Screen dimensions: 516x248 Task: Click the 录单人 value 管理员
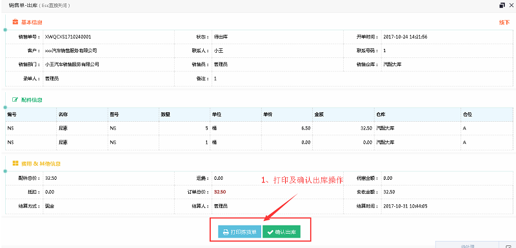click(52, 79)
